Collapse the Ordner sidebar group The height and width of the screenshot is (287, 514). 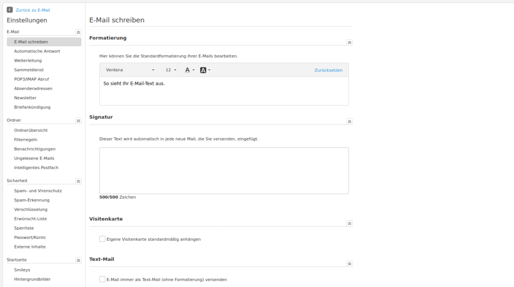[x=78, y=121]
